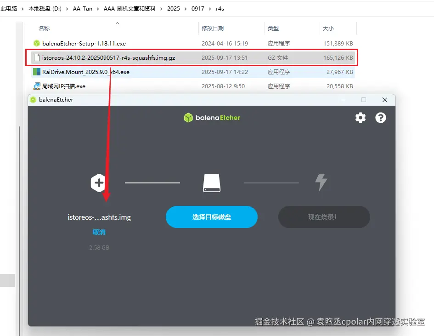
Task: Click the istoreos img.gz file icon
Action: (x=37, y=57)
